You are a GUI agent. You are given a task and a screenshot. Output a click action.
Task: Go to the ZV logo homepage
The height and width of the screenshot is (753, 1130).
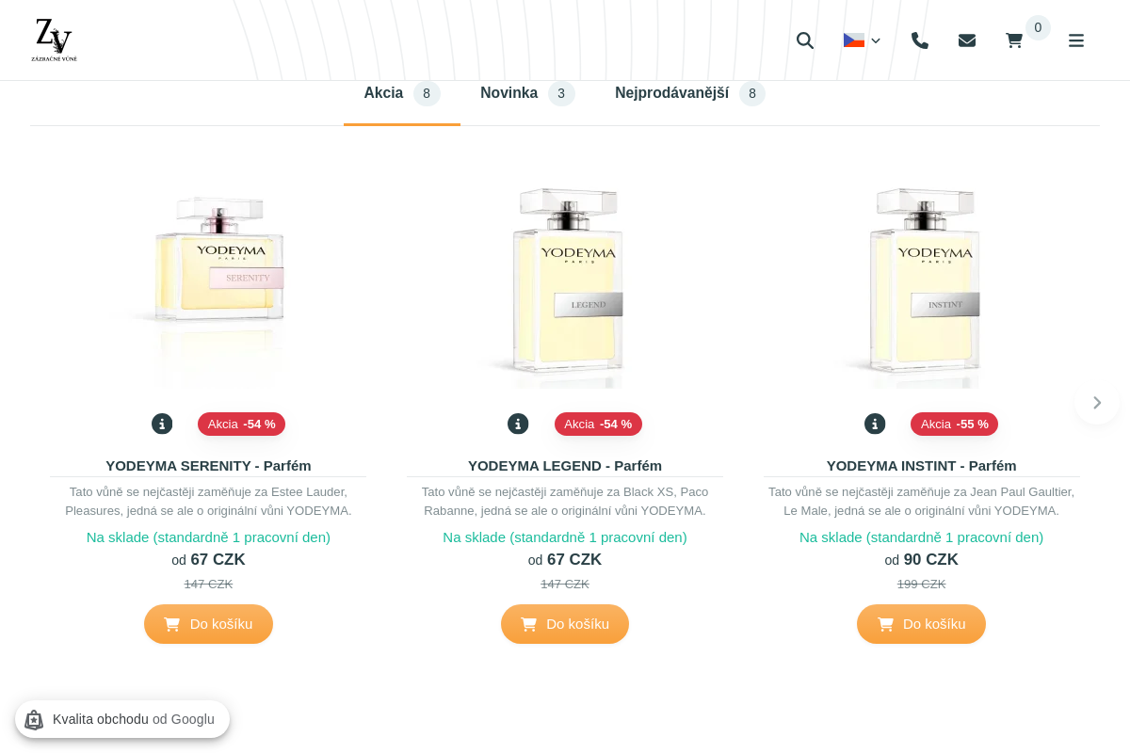coord(54,40)
